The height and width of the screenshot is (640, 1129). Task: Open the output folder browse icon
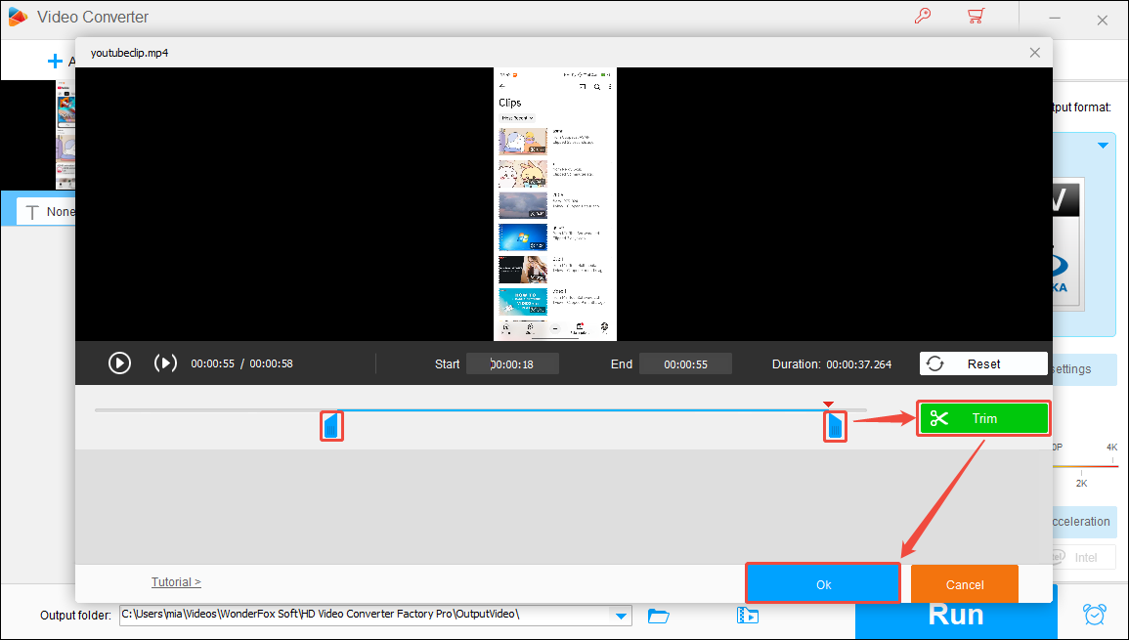pyautogui.click(x=658, y=616)
